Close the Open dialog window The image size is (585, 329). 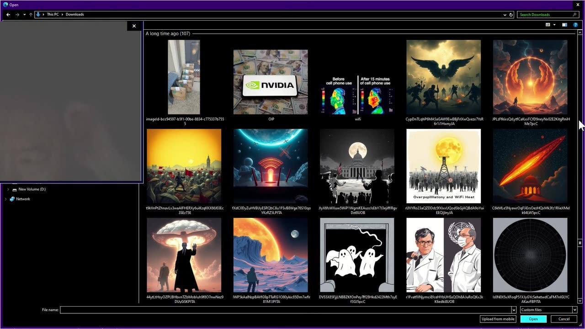pyautogui.click(x=578, y=5)
